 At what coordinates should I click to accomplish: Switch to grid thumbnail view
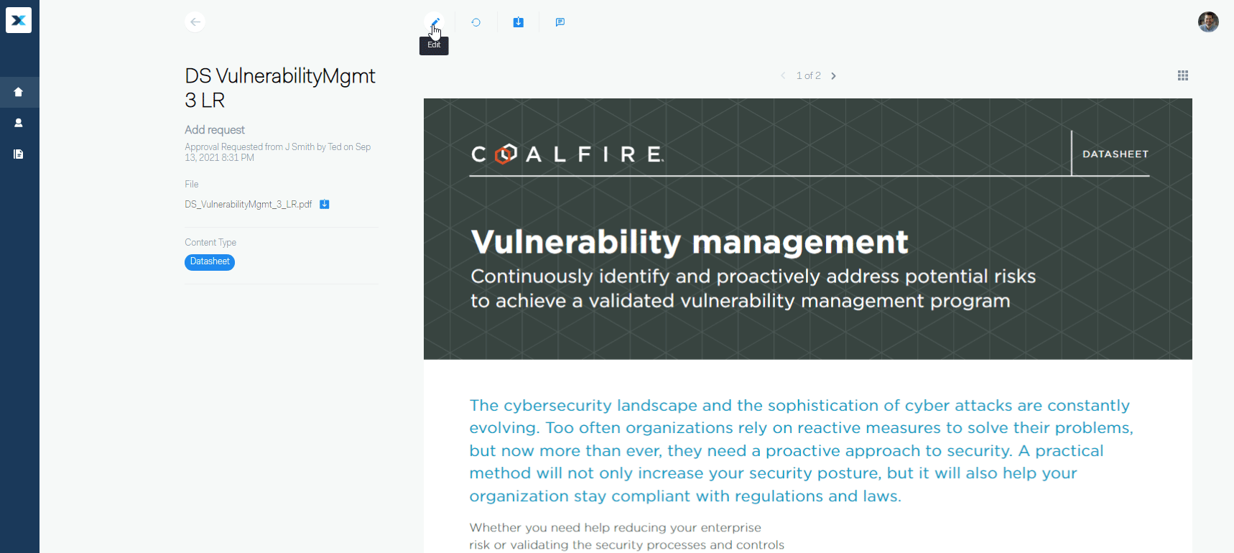[x=1183, y=75]
